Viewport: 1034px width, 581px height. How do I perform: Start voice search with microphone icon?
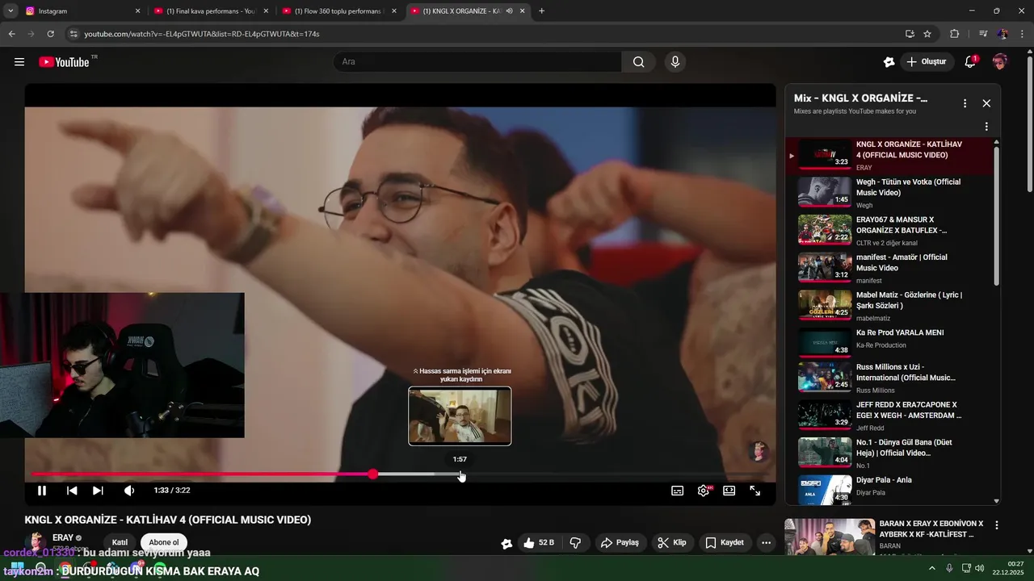coord(675,62)
